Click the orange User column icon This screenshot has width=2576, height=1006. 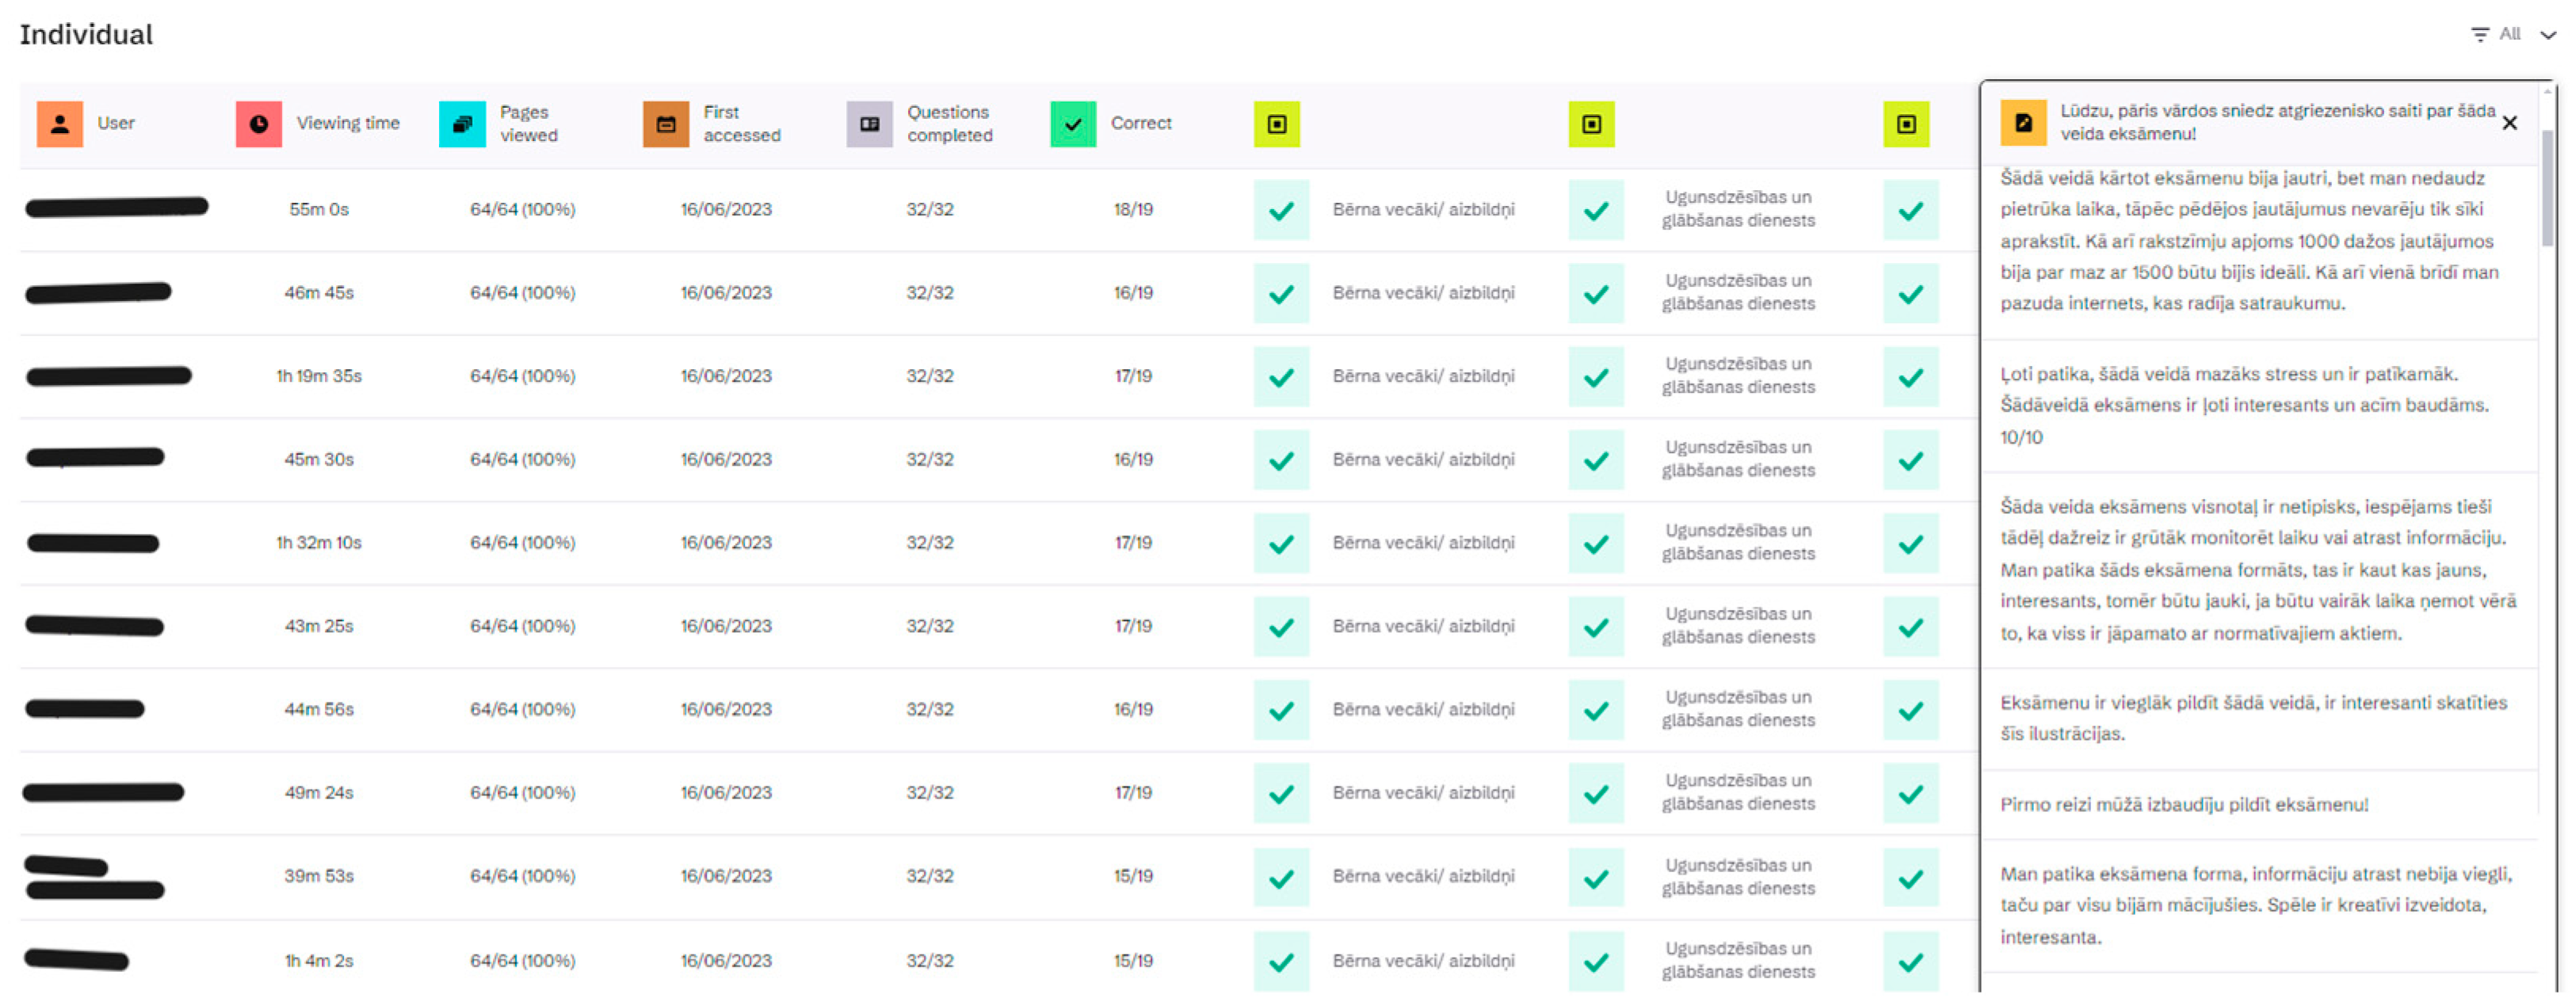tap(59, 124)
